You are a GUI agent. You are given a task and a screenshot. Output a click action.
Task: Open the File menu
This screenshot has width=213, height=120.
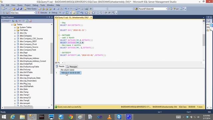click(x=2, y=5)
